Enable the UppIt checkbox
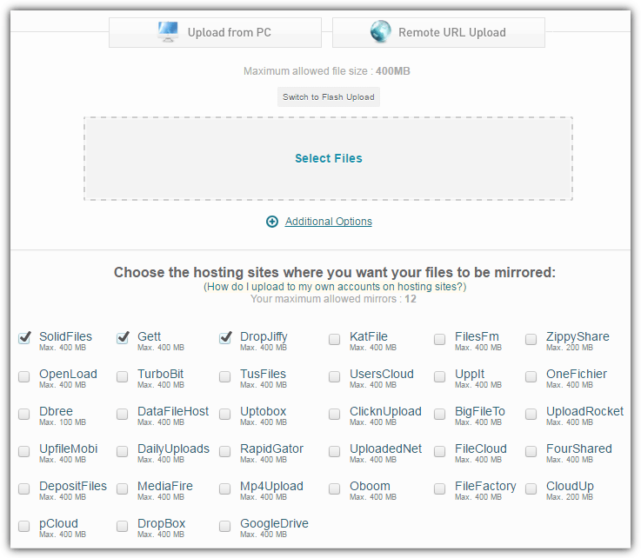The height and width of the screenshot is (558, 641). pyautogui.click(x=440, y=376)
